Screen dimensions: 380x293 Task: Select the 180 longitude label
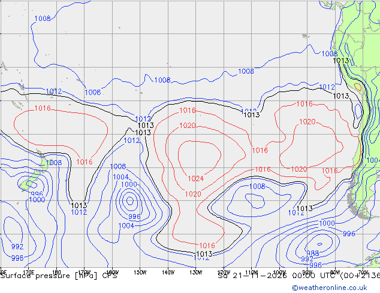56,272
